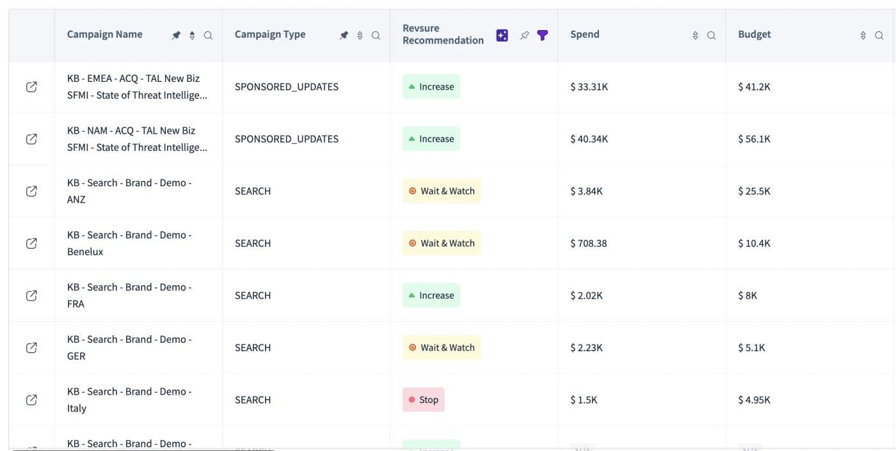
Task: Toggle pin on Campaign Name column
Action: point(177,36)
